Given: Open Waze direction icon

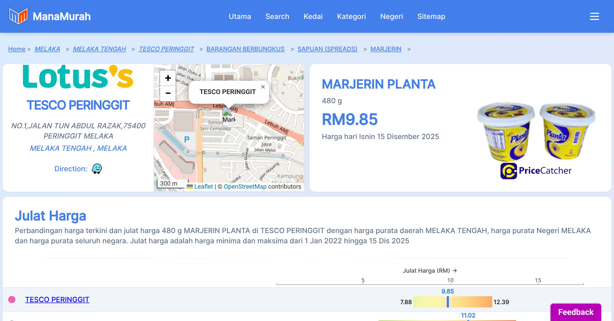Looking at the screenshot, I should (97, 169).
